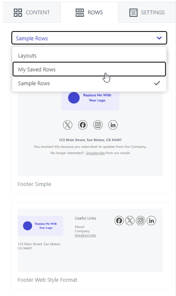The width and height of the screenshot is (176, 296).
Task: Click the About link under Useful Links
Action: (79, 227)
